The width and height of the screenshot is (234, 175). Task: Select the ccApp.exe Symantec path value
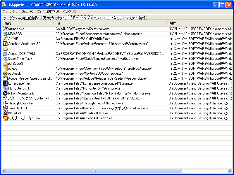tap(104, 69)
